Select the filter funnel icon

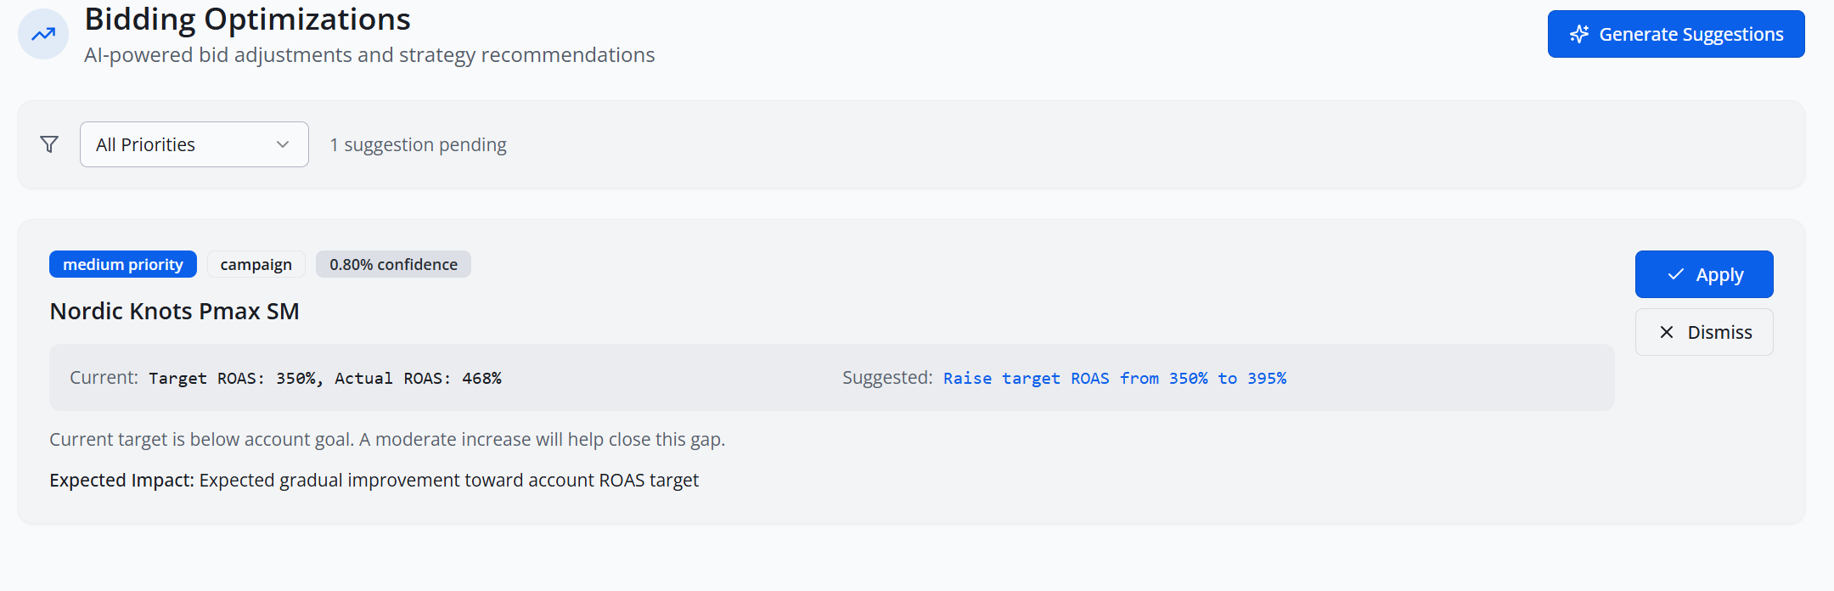point(48,144)
